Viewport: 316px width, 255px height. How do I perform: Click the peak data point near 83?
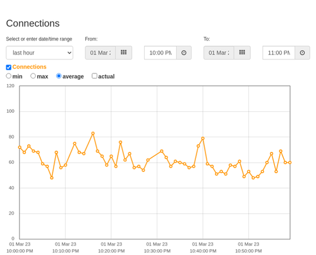93,134
